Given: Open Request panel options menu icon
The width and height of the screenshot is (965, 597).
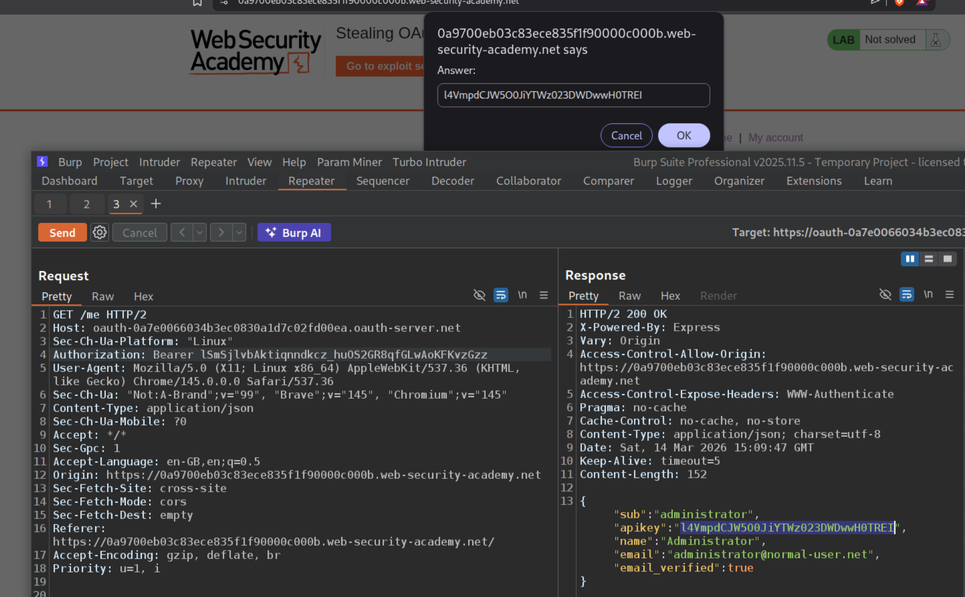Looking at the screenshot, I should click(x=543, y=295).
